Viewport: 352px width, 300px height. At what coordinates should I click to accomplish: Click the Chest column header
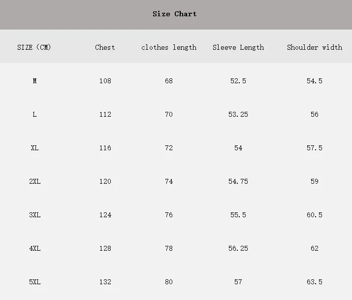click(105, 47)
